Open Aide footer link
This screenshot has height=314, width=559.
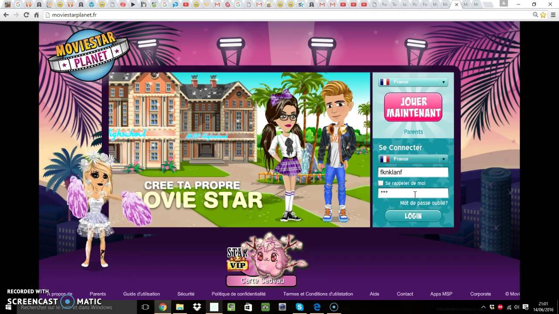(x=375, y=294)
